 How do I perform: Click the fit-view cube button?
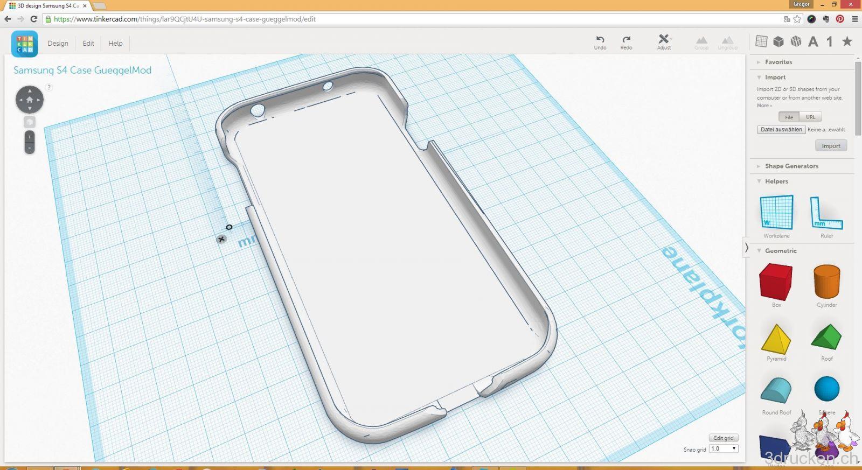(x=30, y=122)
